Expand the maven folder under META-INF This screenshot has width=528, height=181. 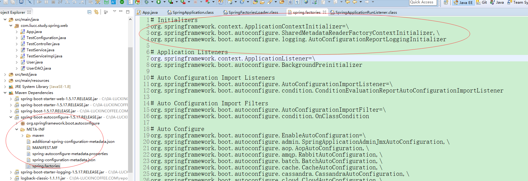coord(23,136)
